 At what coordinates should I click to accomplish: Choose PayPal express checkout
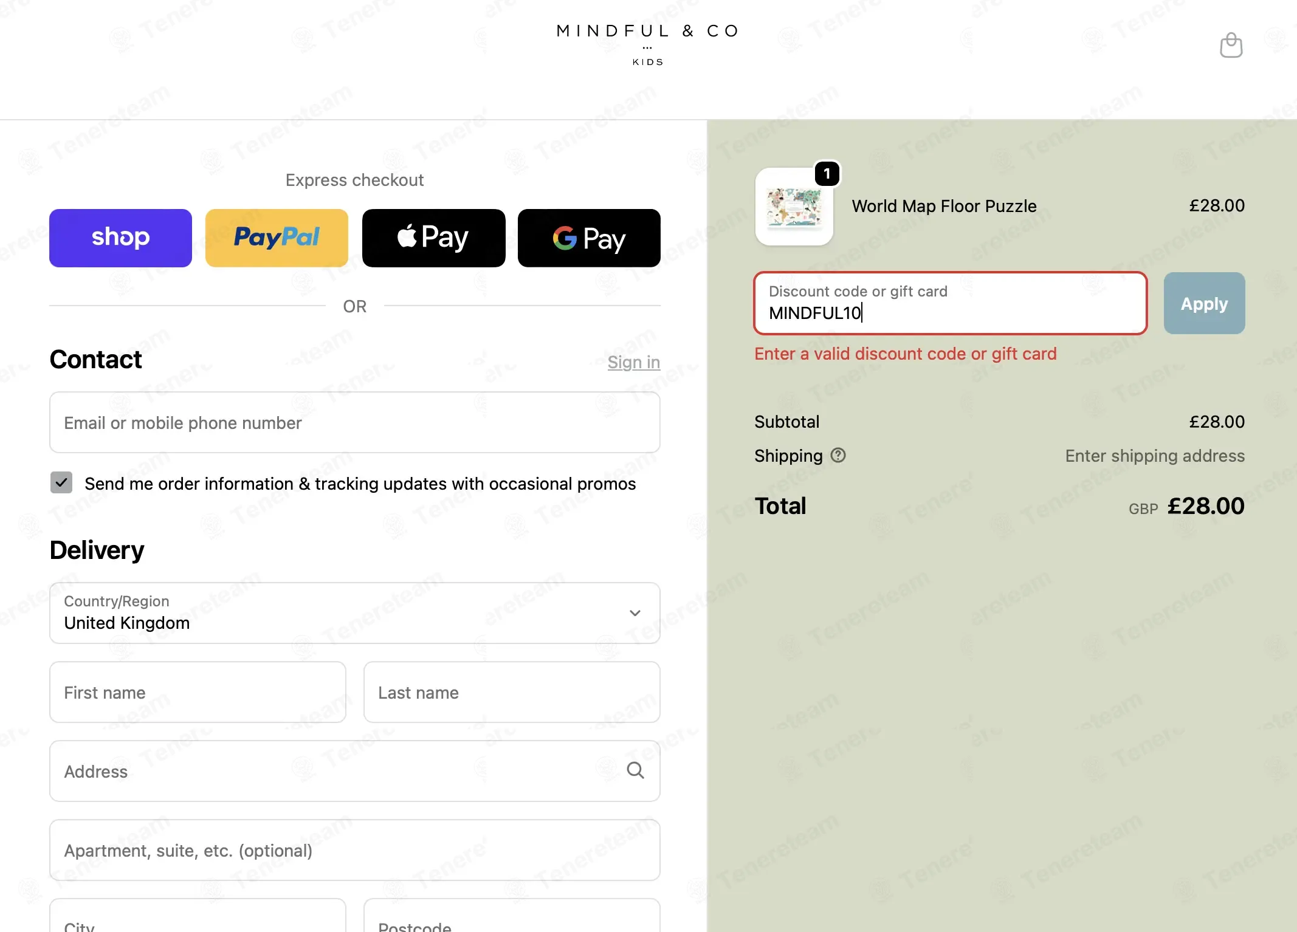277,238
